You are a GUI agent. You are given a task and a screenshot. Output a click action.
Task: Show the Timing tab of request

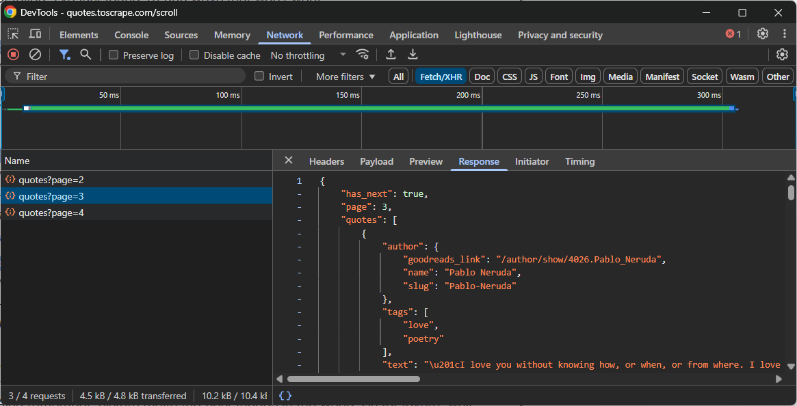coord(580,161)
